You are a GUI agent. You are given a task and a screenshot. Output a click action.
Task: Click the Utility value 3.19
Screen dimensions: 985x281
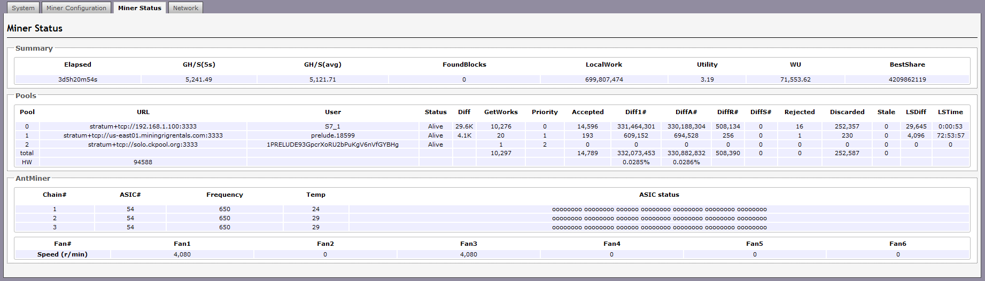coord(707,79)
